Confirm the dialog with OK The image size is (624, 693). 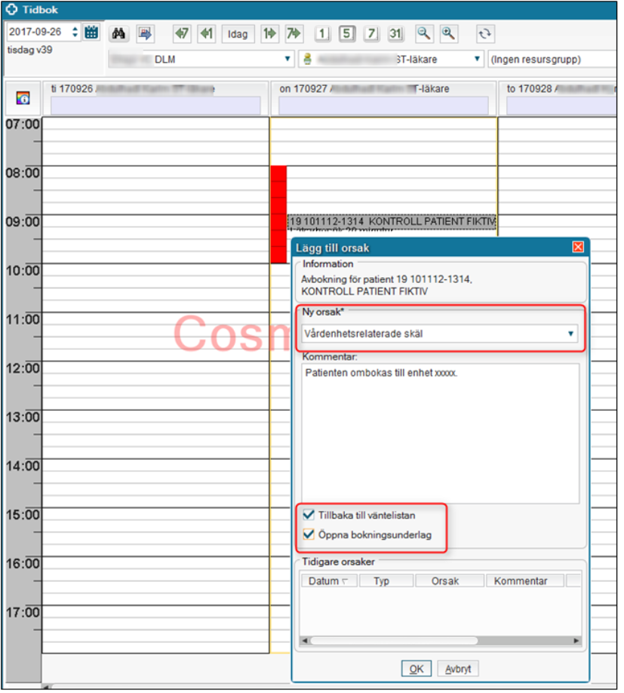pyautogui.click(x=416, y=669)
